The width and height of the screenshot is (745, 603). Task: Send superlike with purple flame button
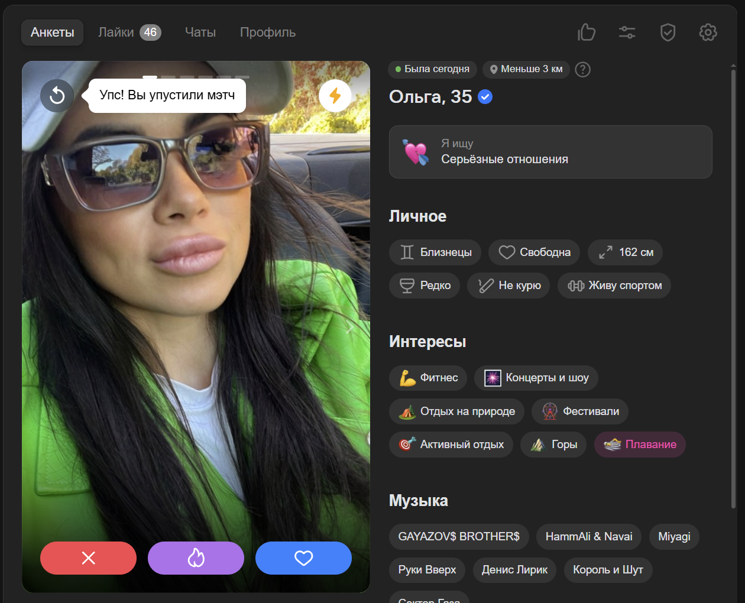coord(196,558)
